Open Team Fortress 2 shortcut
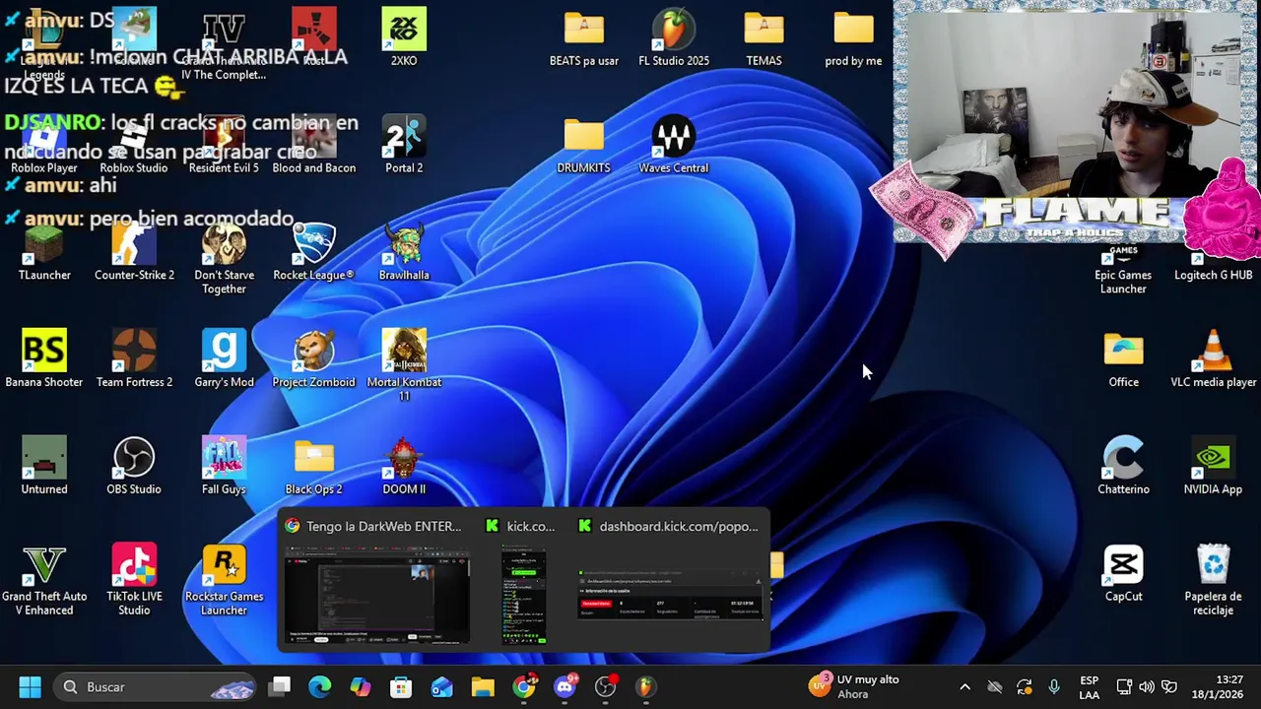The image size is (1261, 709). tap(134, 359)
